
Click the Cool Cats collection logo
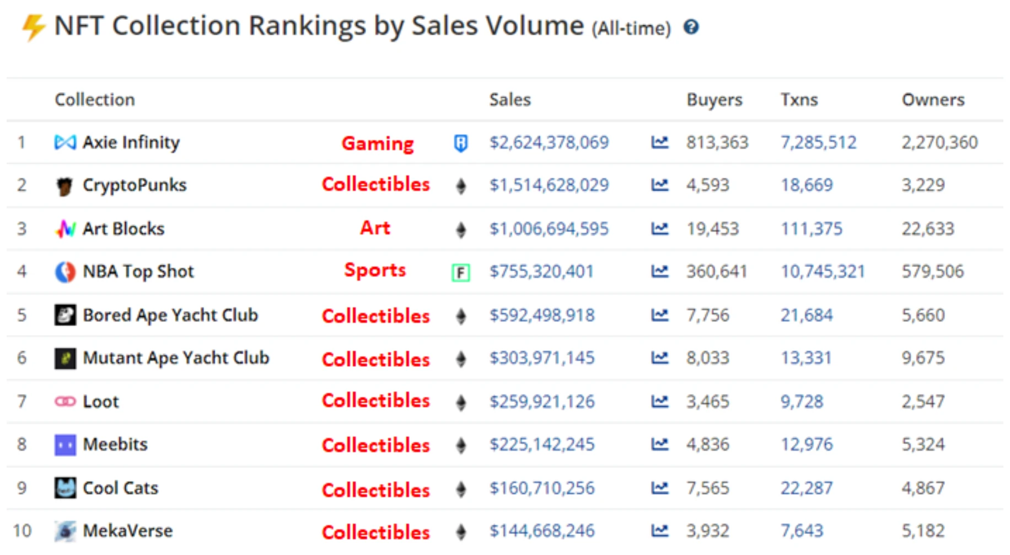click(65, 488)
